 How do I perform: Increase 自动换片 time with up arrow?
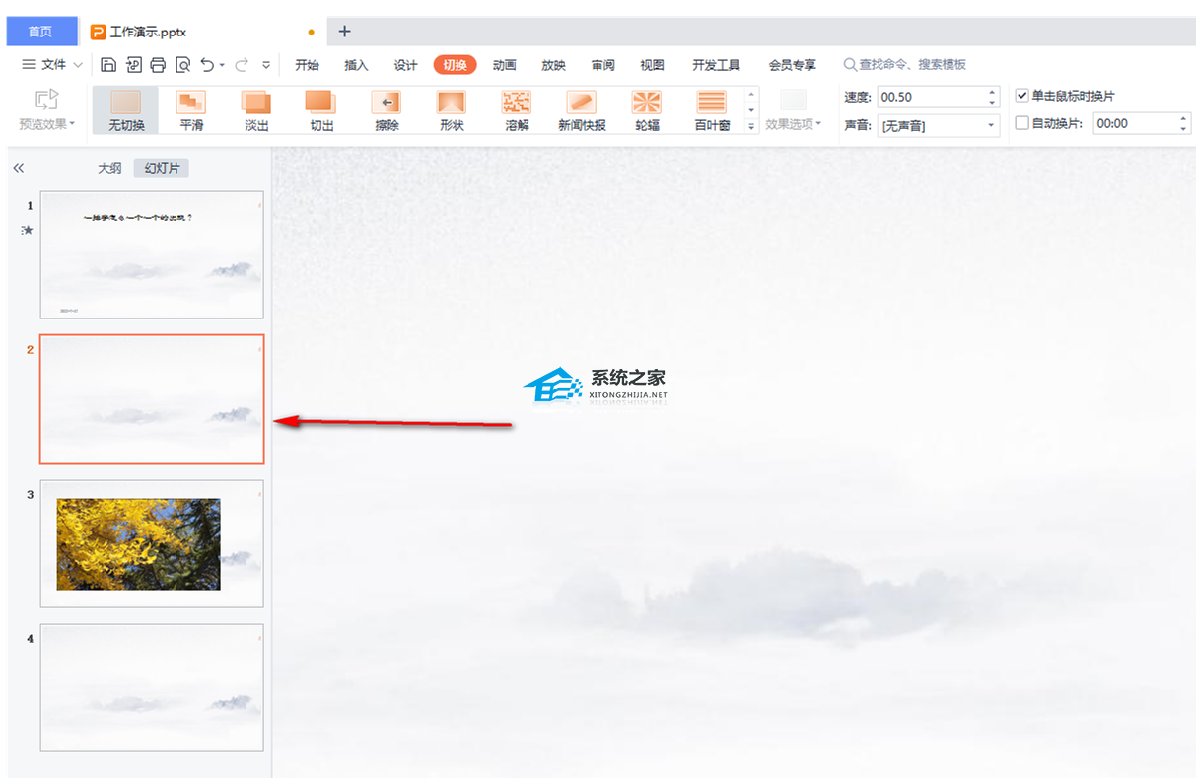[1183, 118]
